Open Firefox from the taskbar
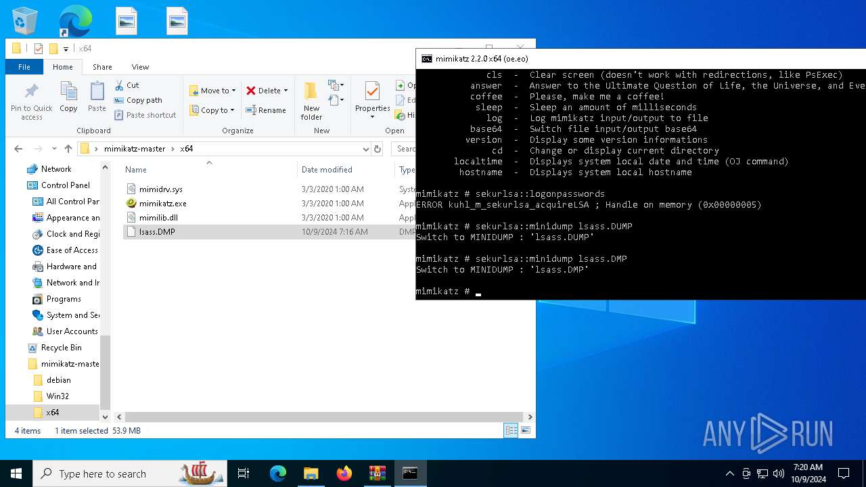The width and height of the screenshot is (866, 487). pyautogui.click(x=344, y=473)
